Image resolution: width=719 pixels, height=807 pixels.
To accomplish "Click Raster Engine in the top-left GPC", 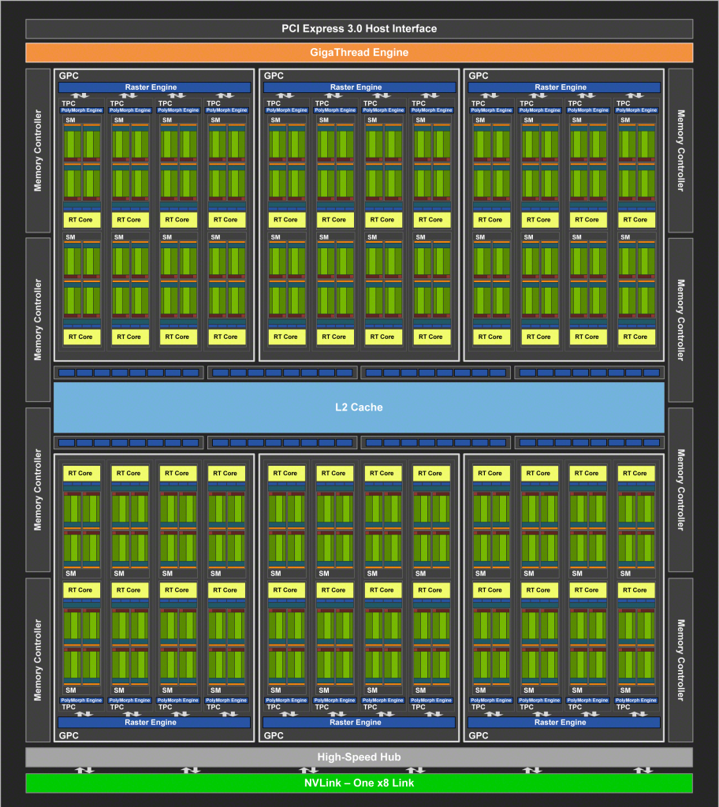I will 154,87.
